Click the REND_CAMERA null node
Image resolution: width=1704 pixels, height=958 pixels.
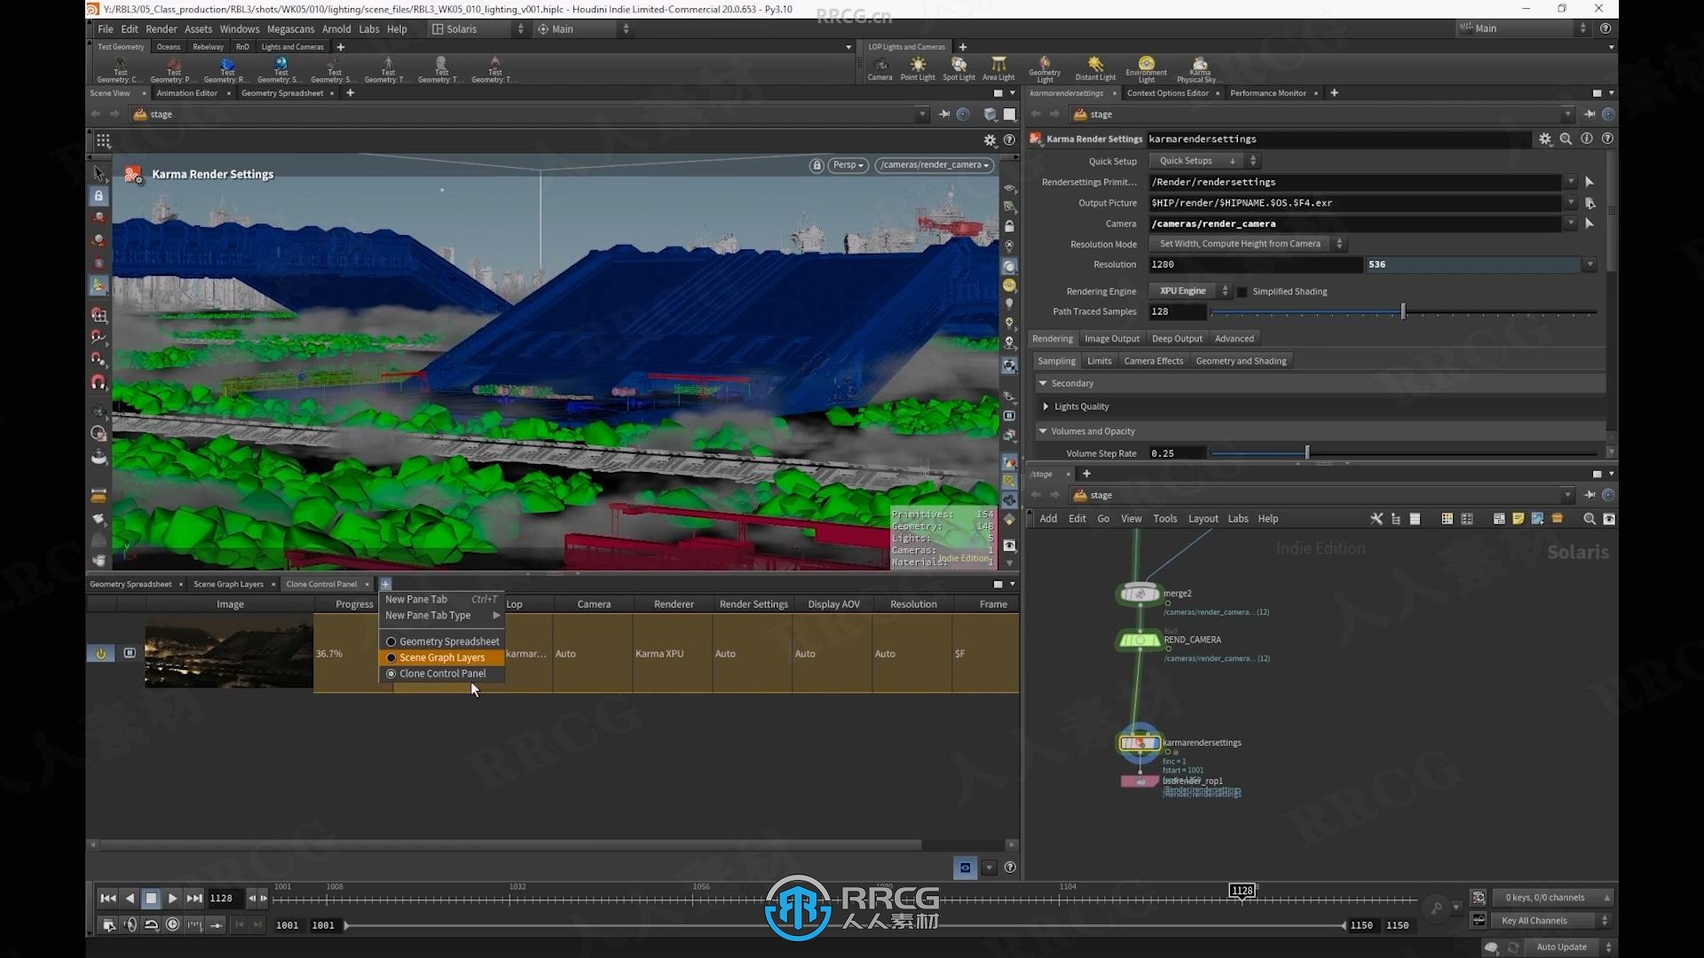[x=1140, y=640]
